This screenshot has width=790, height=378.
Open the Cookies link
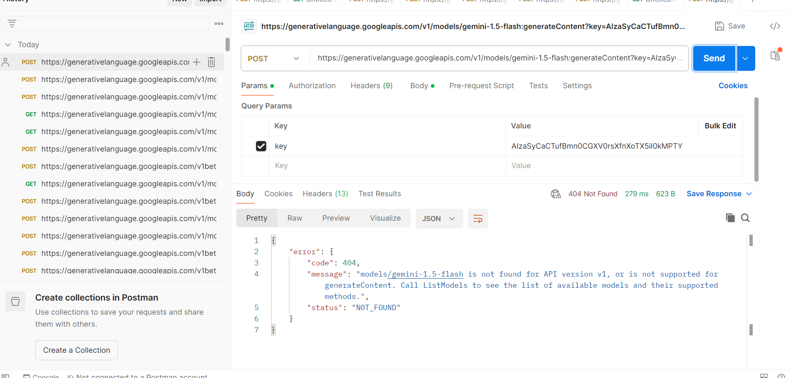[x=732, y=86]
